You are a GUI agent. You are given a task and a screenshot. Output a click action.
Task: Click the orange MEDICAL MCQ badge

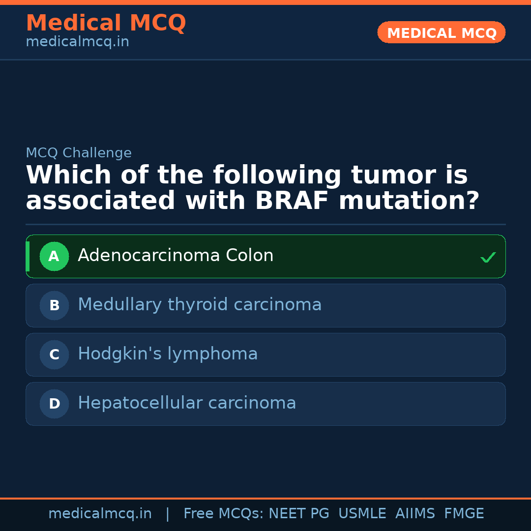[441, 33]
